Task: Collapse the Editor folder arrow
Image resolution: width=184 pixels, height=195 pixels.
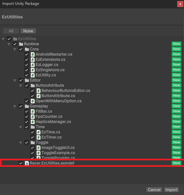Action: click(x=15, y=81)
